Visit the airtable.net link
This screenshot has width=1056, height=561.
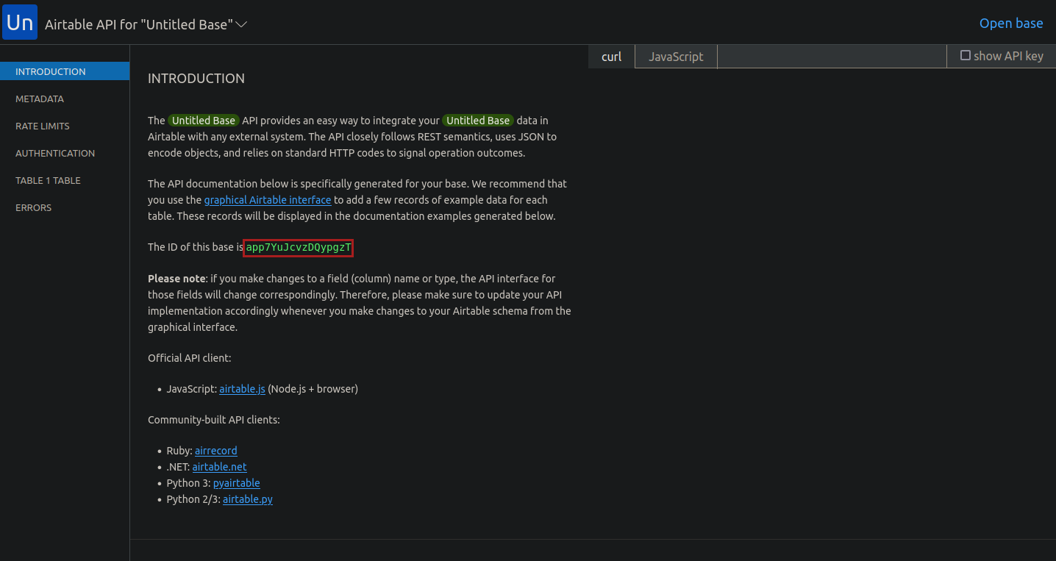(x=220, y=467)
